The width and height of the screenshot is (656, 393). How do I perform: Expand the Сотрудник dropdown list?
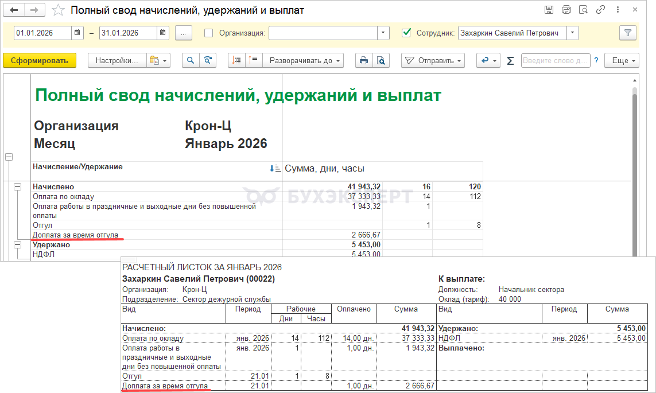[x=572, y=33]
